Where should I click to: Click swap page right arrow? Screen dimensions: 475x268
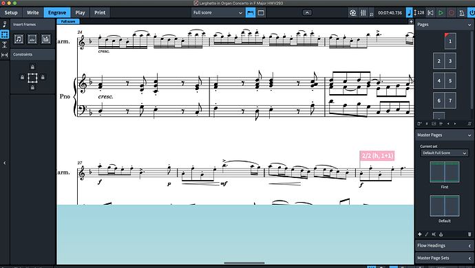point(455,124)
